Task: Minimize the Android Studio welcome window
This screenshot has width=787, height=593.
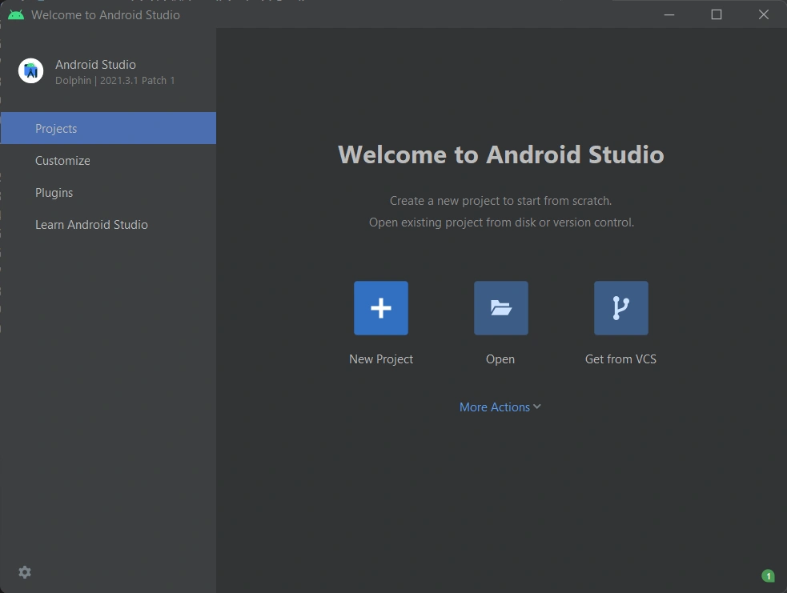Action: 669,14
